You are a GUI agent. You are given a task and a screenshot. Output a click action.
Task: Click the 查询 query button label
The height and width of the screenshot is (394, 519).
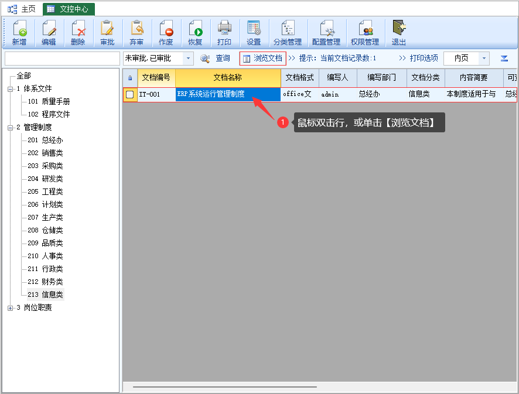223,58
